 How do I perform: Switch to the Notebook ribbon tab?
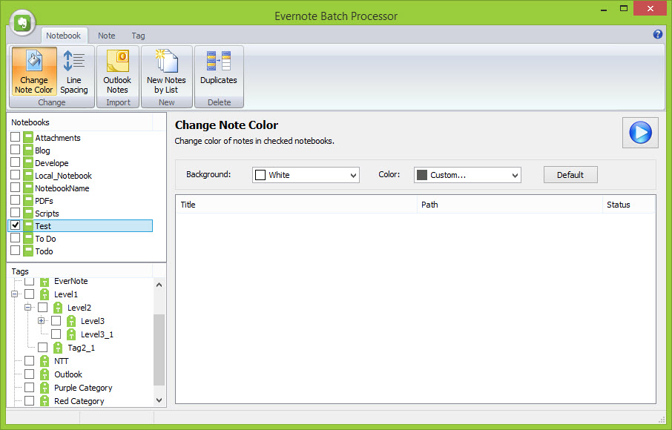64,36
